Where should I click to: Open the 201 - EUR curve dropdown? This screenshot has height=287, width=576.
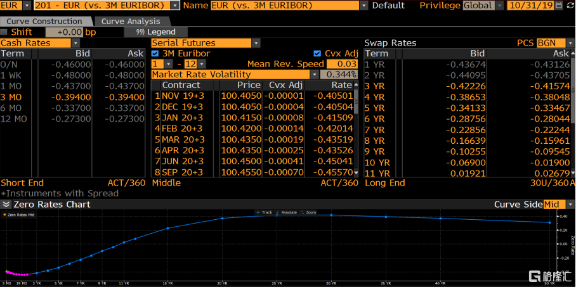tap(175, 6)
